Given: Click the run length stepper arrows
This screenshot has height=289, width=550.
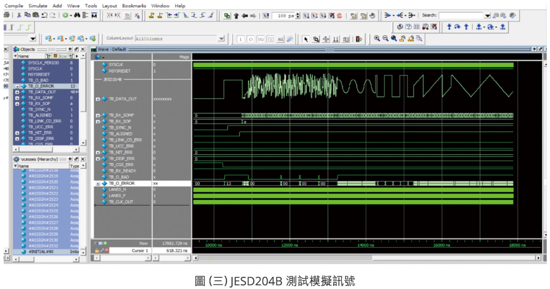Looking at the screenshot, I should tap(298, 16).
